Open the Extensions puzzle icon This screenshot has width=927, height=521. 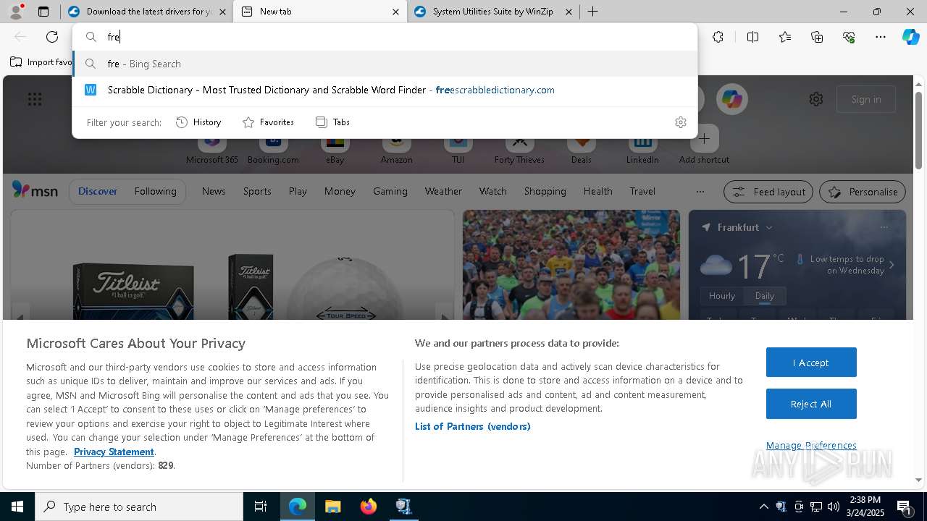tap(718, 37)
